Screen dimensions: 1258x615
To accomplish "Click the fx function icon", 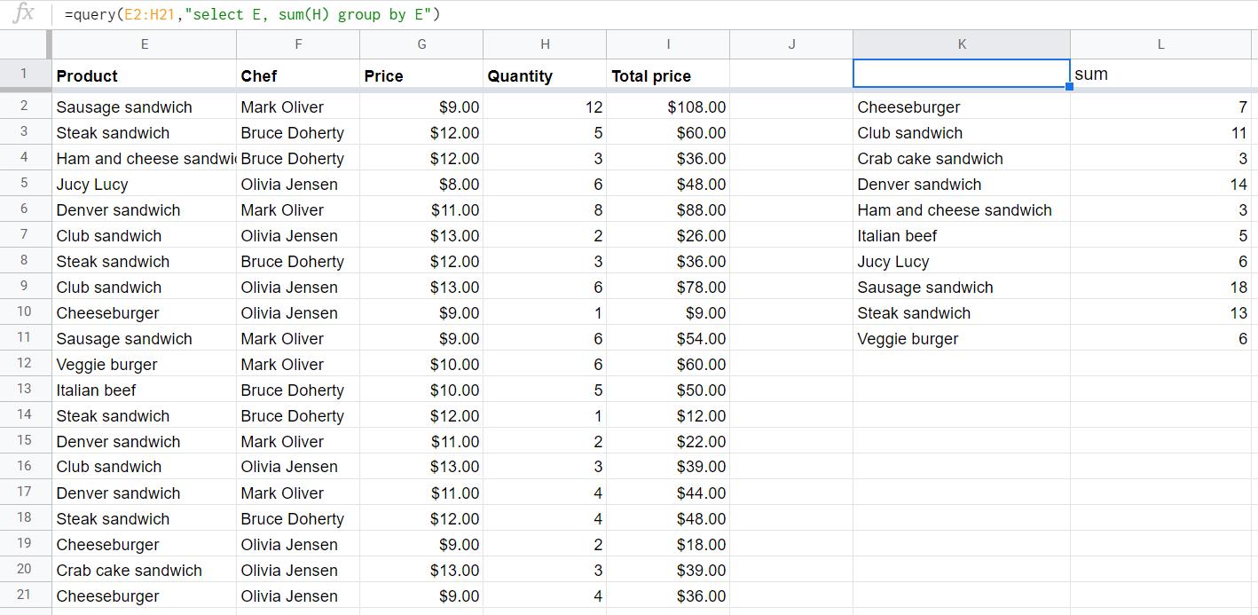I will 23,14.
